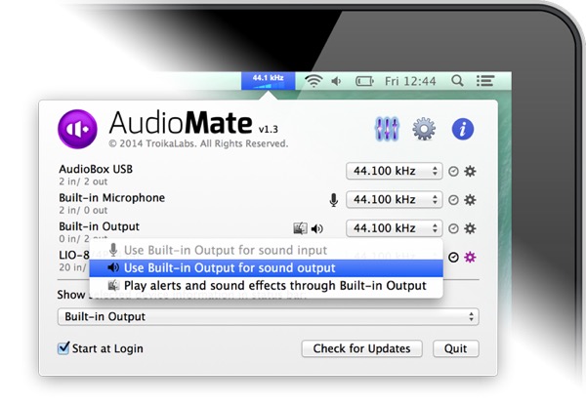Toggle the Start at Login checkbox

tap(63, 347)
